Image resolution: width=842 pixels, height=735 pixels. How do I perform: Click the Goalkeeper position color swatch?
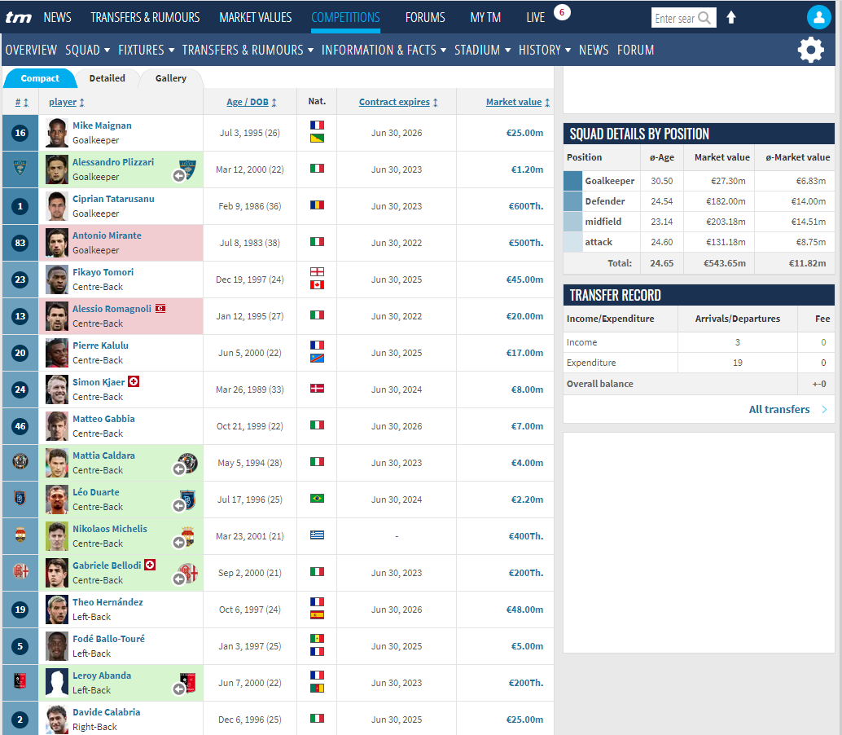click(x=572, y=181)
